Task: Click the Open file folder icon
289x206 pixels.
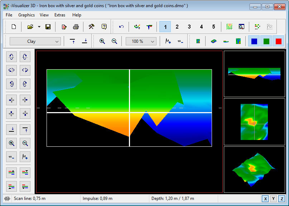Action: (x=30, y=27)
